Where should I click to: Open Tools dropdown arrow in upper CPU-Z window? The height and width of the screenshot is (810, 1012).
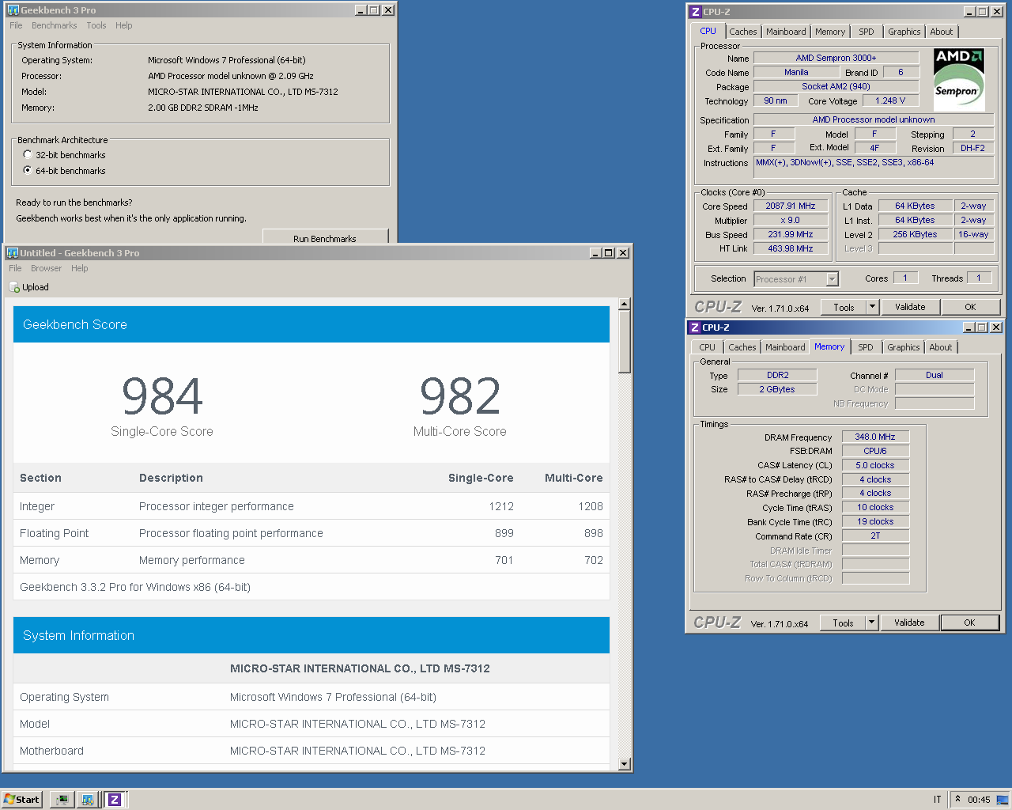pos(873,307)
